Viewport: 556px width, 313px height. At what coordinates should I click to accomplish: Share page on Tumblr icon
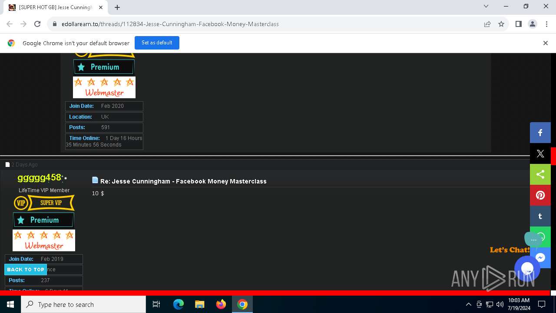point(540,216)
